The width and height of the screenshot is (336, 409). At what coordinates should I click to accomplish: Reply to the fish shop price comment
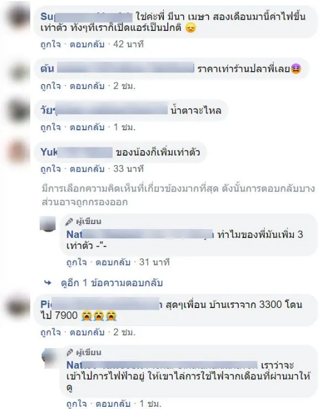pyautogui.click(x=87, y=86)
